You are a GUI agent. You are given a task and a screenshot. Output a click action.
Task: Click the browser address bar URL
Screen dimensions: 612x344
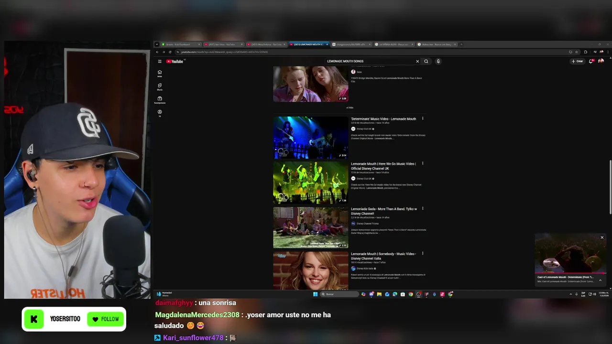(x=225, y=52)
